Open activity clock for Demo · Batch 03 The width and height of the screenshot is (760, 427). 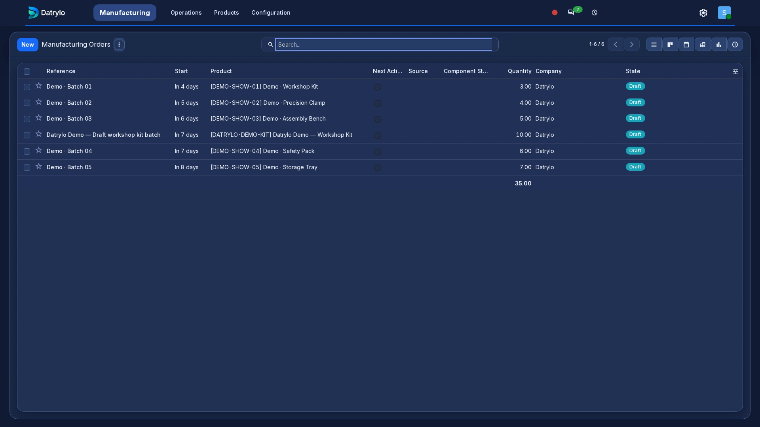point(378,119)
